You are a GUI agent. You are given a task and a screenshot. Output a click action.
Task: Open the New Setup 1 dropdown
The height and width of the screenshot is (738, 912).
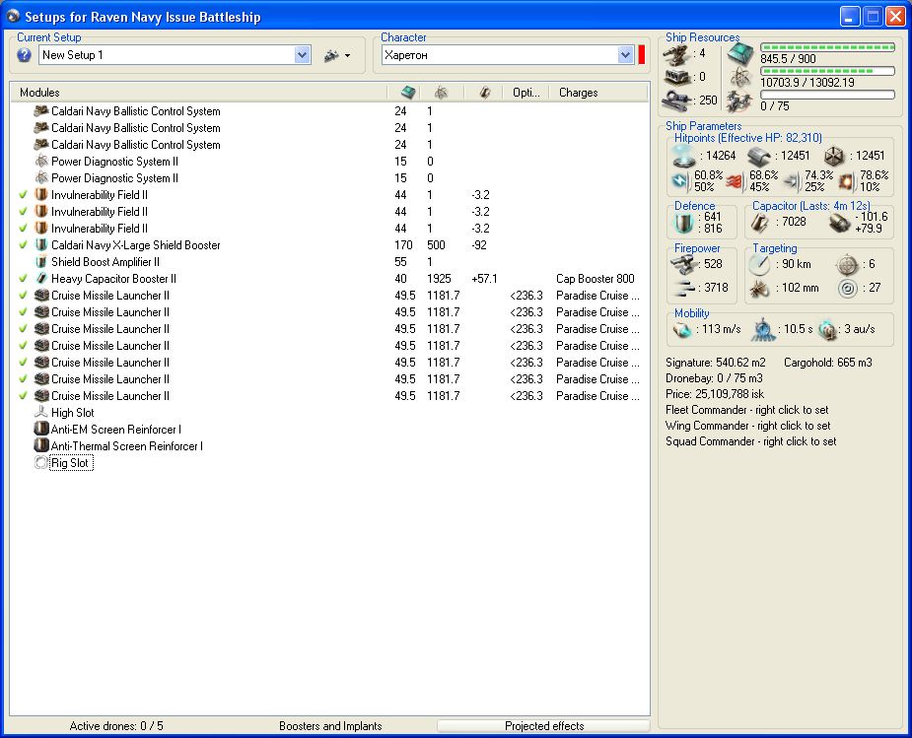[x=302, y=55]
